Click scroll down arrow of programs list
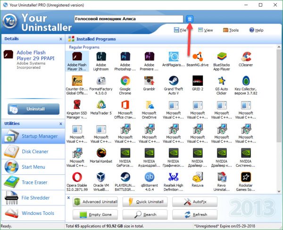 click(x=279, y=191)
